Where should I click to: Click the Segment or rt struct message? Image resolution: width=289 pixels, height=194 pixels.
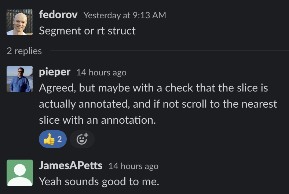(x=87, y=31)
